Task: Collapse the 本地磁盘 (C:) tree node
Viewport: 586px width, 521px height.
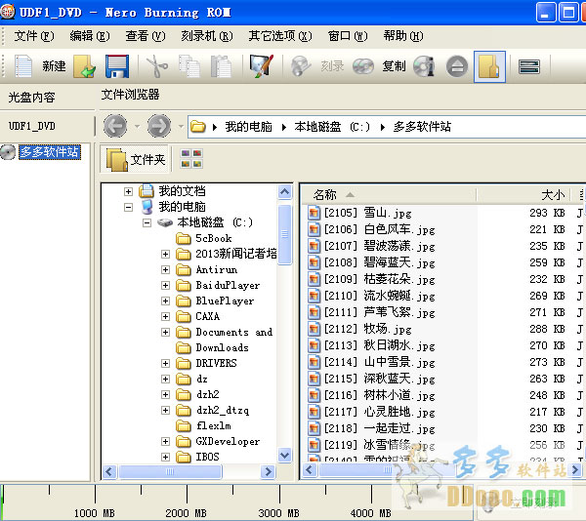Action: point(146,222)
